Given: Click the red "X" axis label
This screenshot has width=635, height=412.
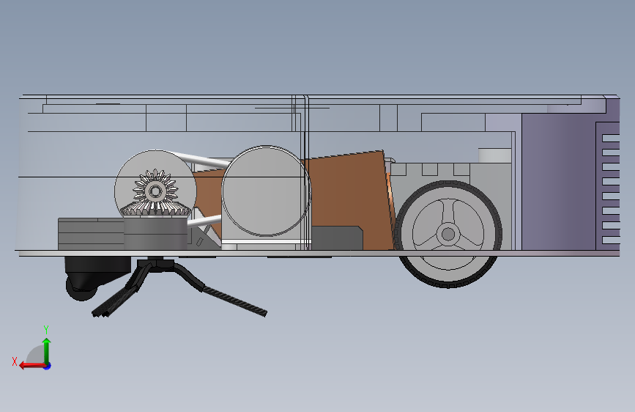Looking at the screenshot, I should point(15,361).
